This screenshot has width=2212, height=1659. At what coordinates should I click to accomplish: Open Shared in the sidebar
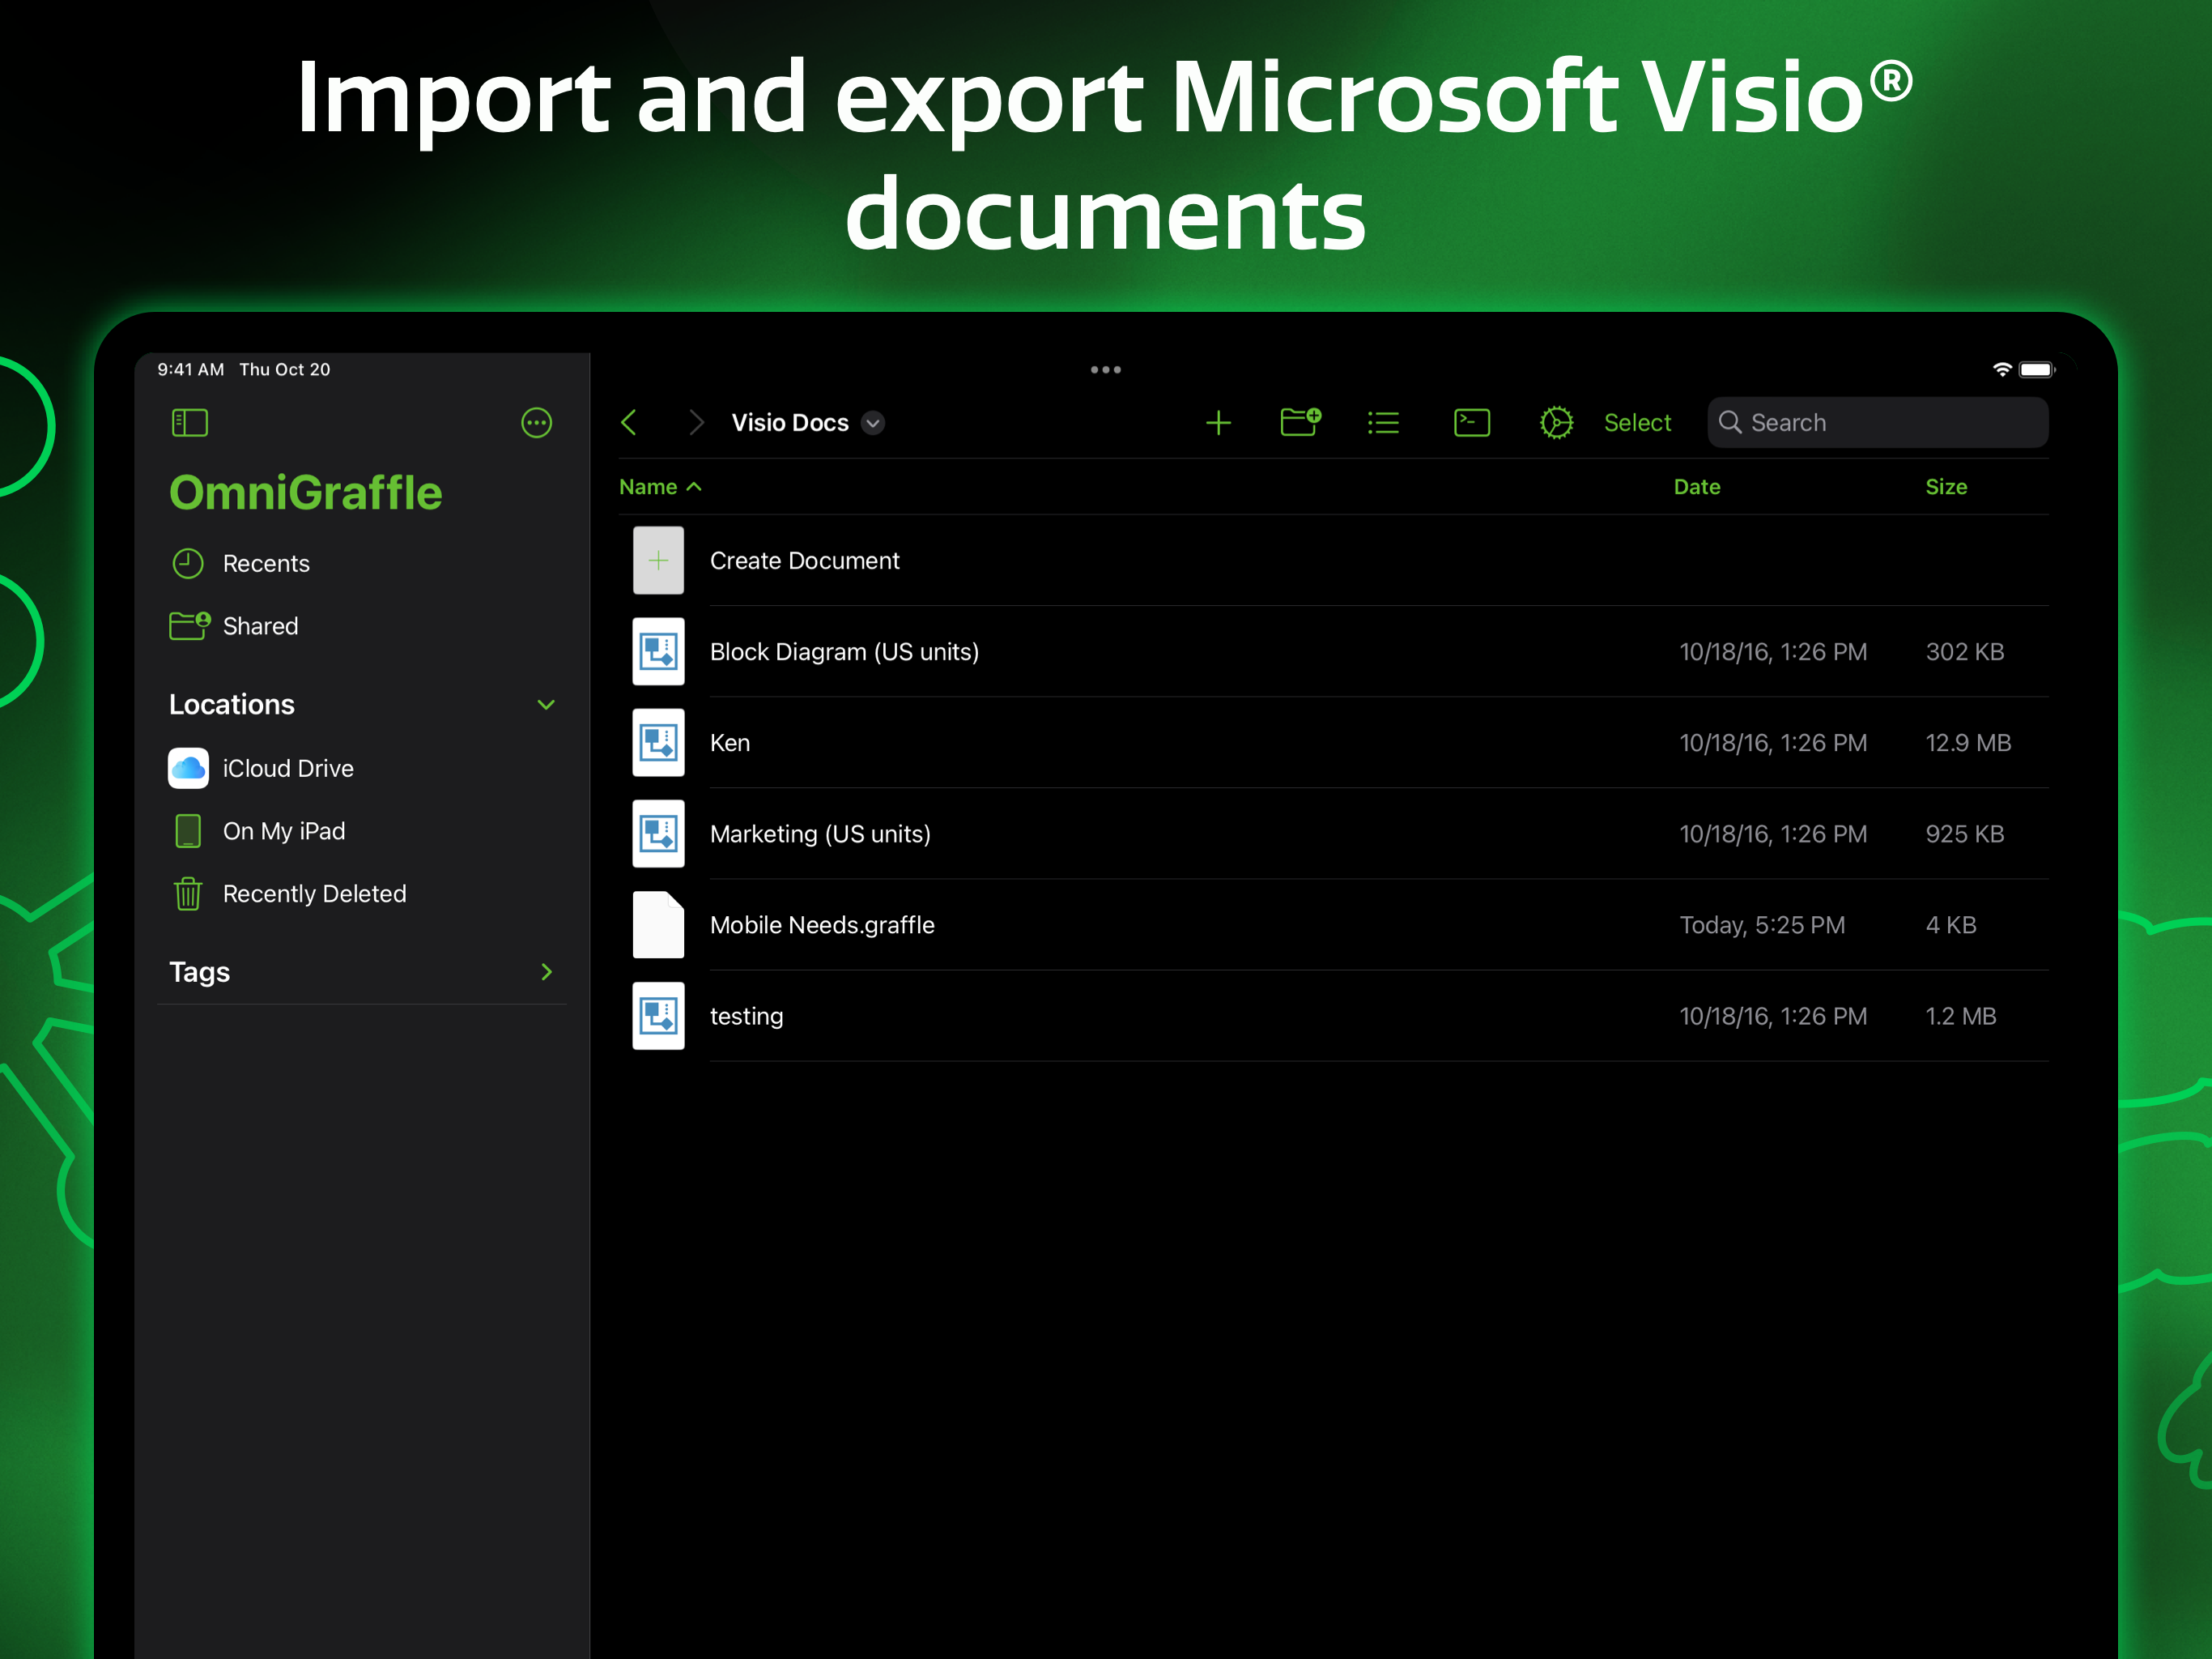(x=260, y=626)
